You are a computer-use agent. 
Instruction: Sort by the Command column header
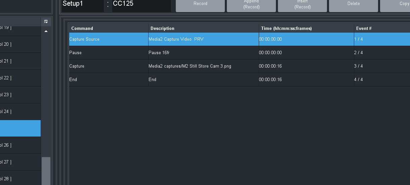[108, 28]
